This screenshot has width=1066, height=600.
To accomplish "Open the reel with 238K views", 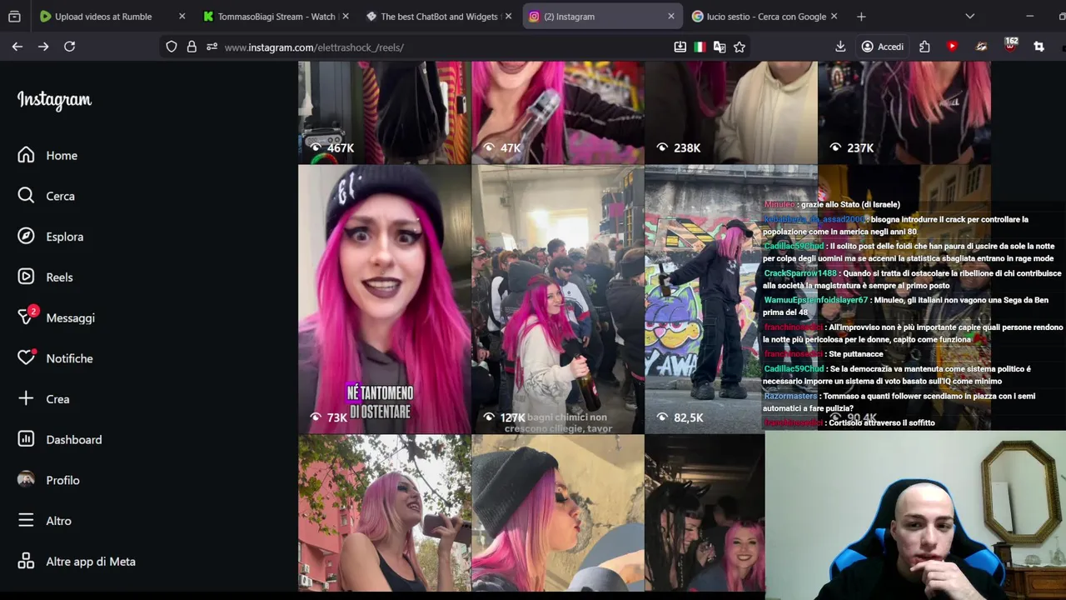I will pyautogui.click(x=730, y=112).
